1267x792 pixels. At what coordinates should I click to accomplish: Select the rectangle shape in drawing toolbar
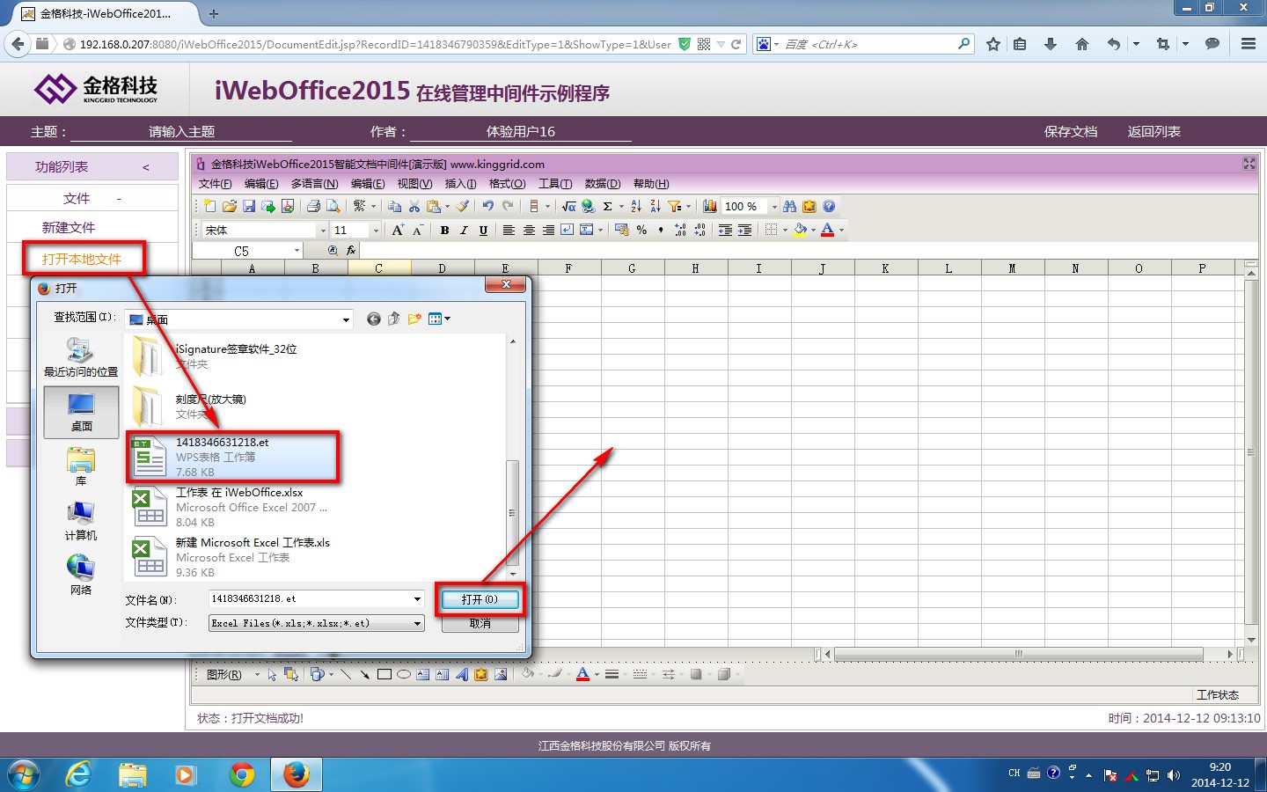pos(384,675)
